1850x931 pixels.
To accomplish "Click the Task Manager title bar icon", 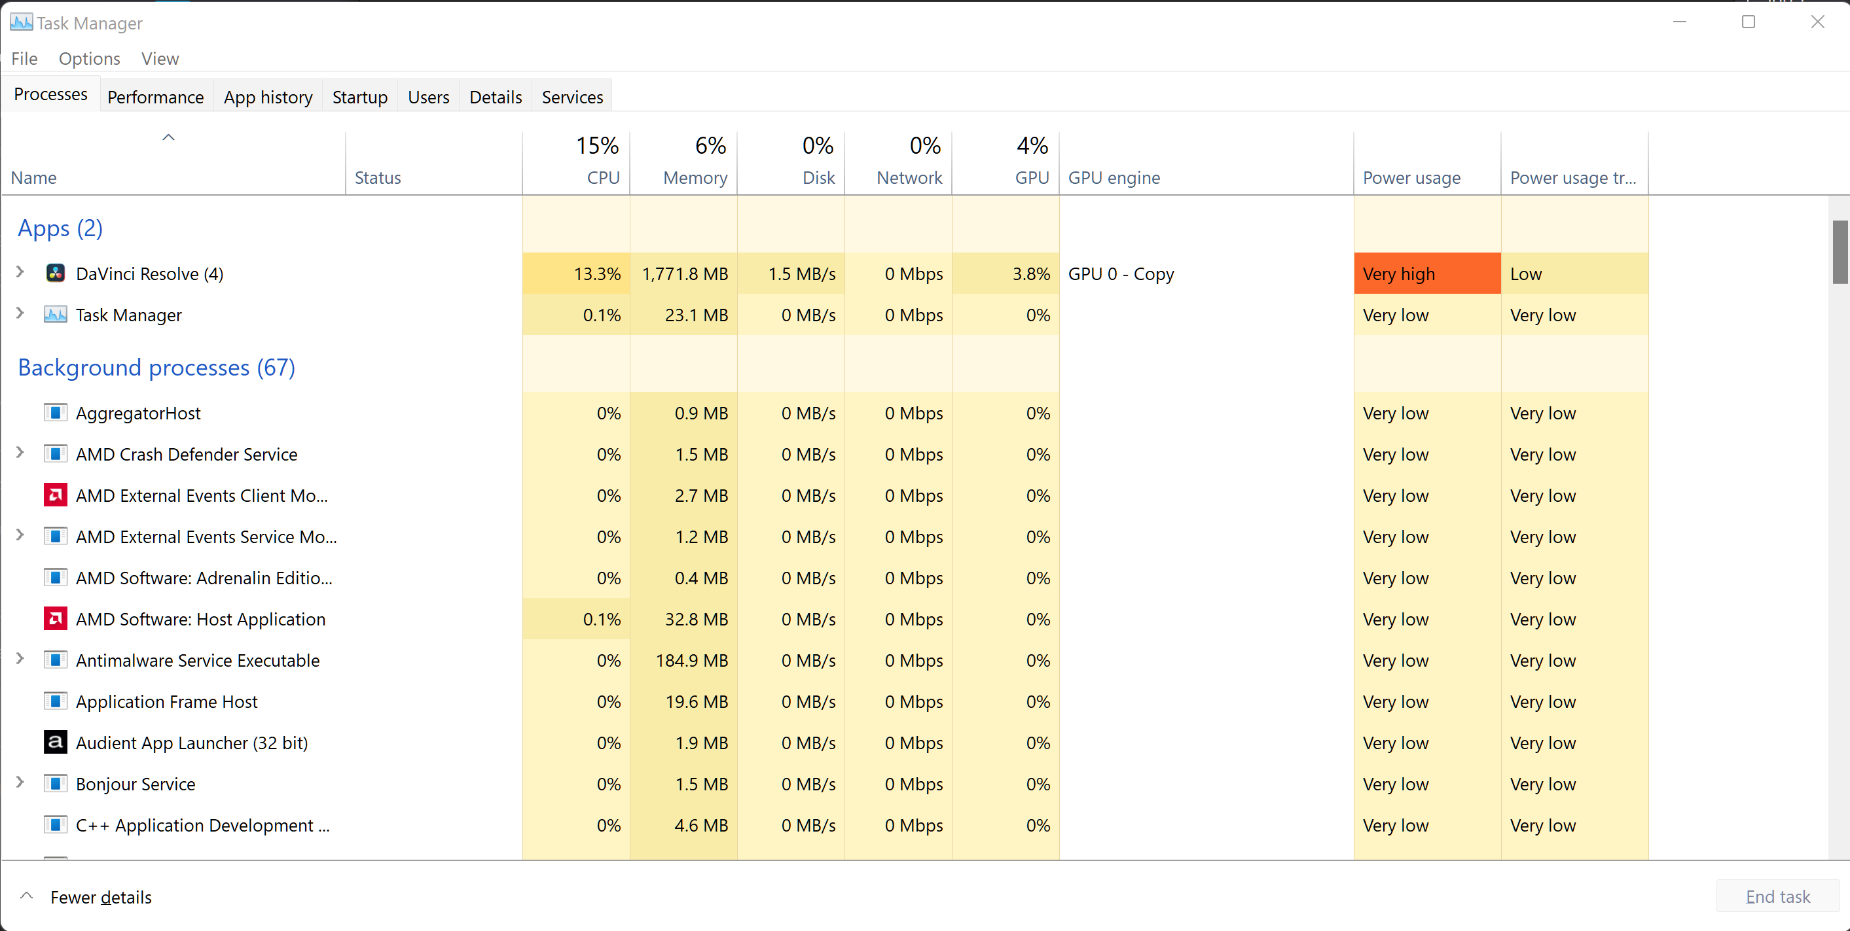I will click(21, 22).
